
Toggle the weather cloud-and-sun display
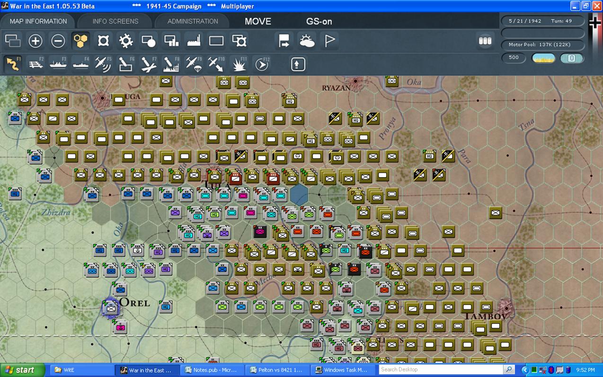pos(307,41)
